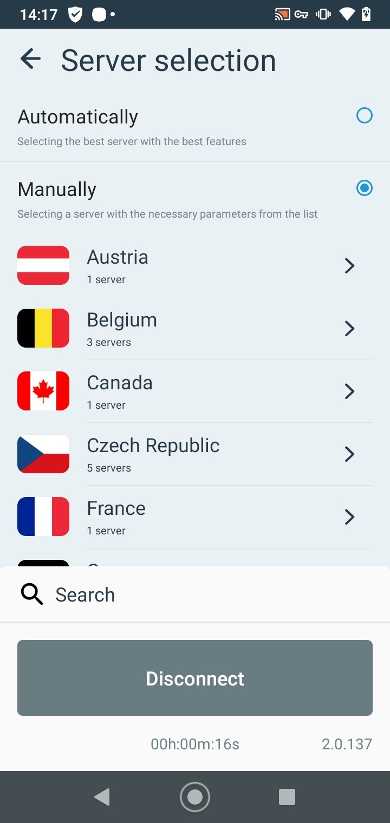The width and height of the screenshot is (390, 823).
Task: Expand Belgium server list chevron
Action: click(350, 328)
